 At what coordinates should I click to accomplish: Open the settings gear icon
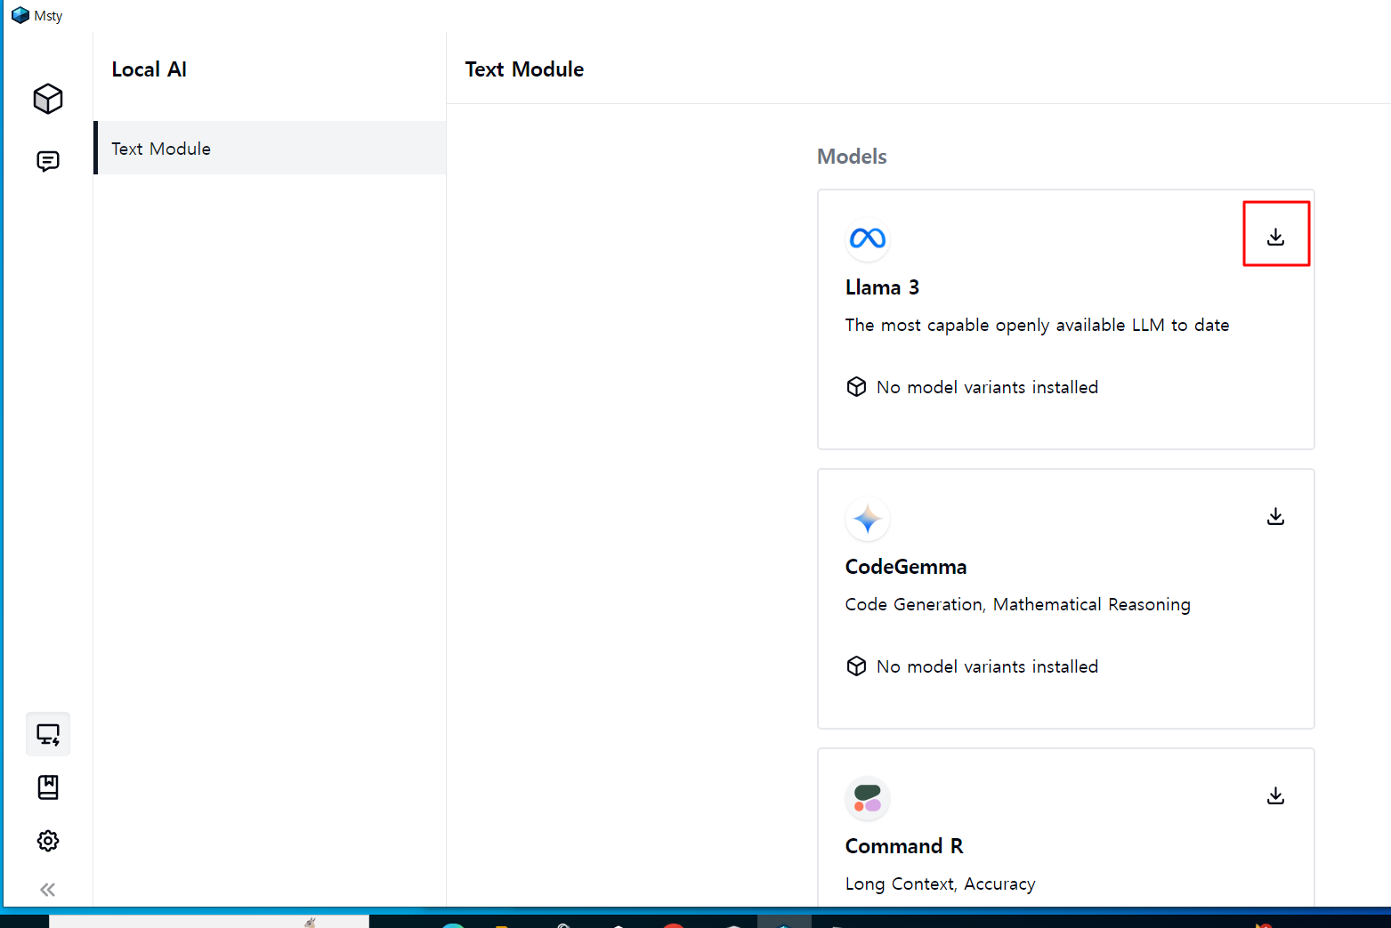tap(48, 841)
